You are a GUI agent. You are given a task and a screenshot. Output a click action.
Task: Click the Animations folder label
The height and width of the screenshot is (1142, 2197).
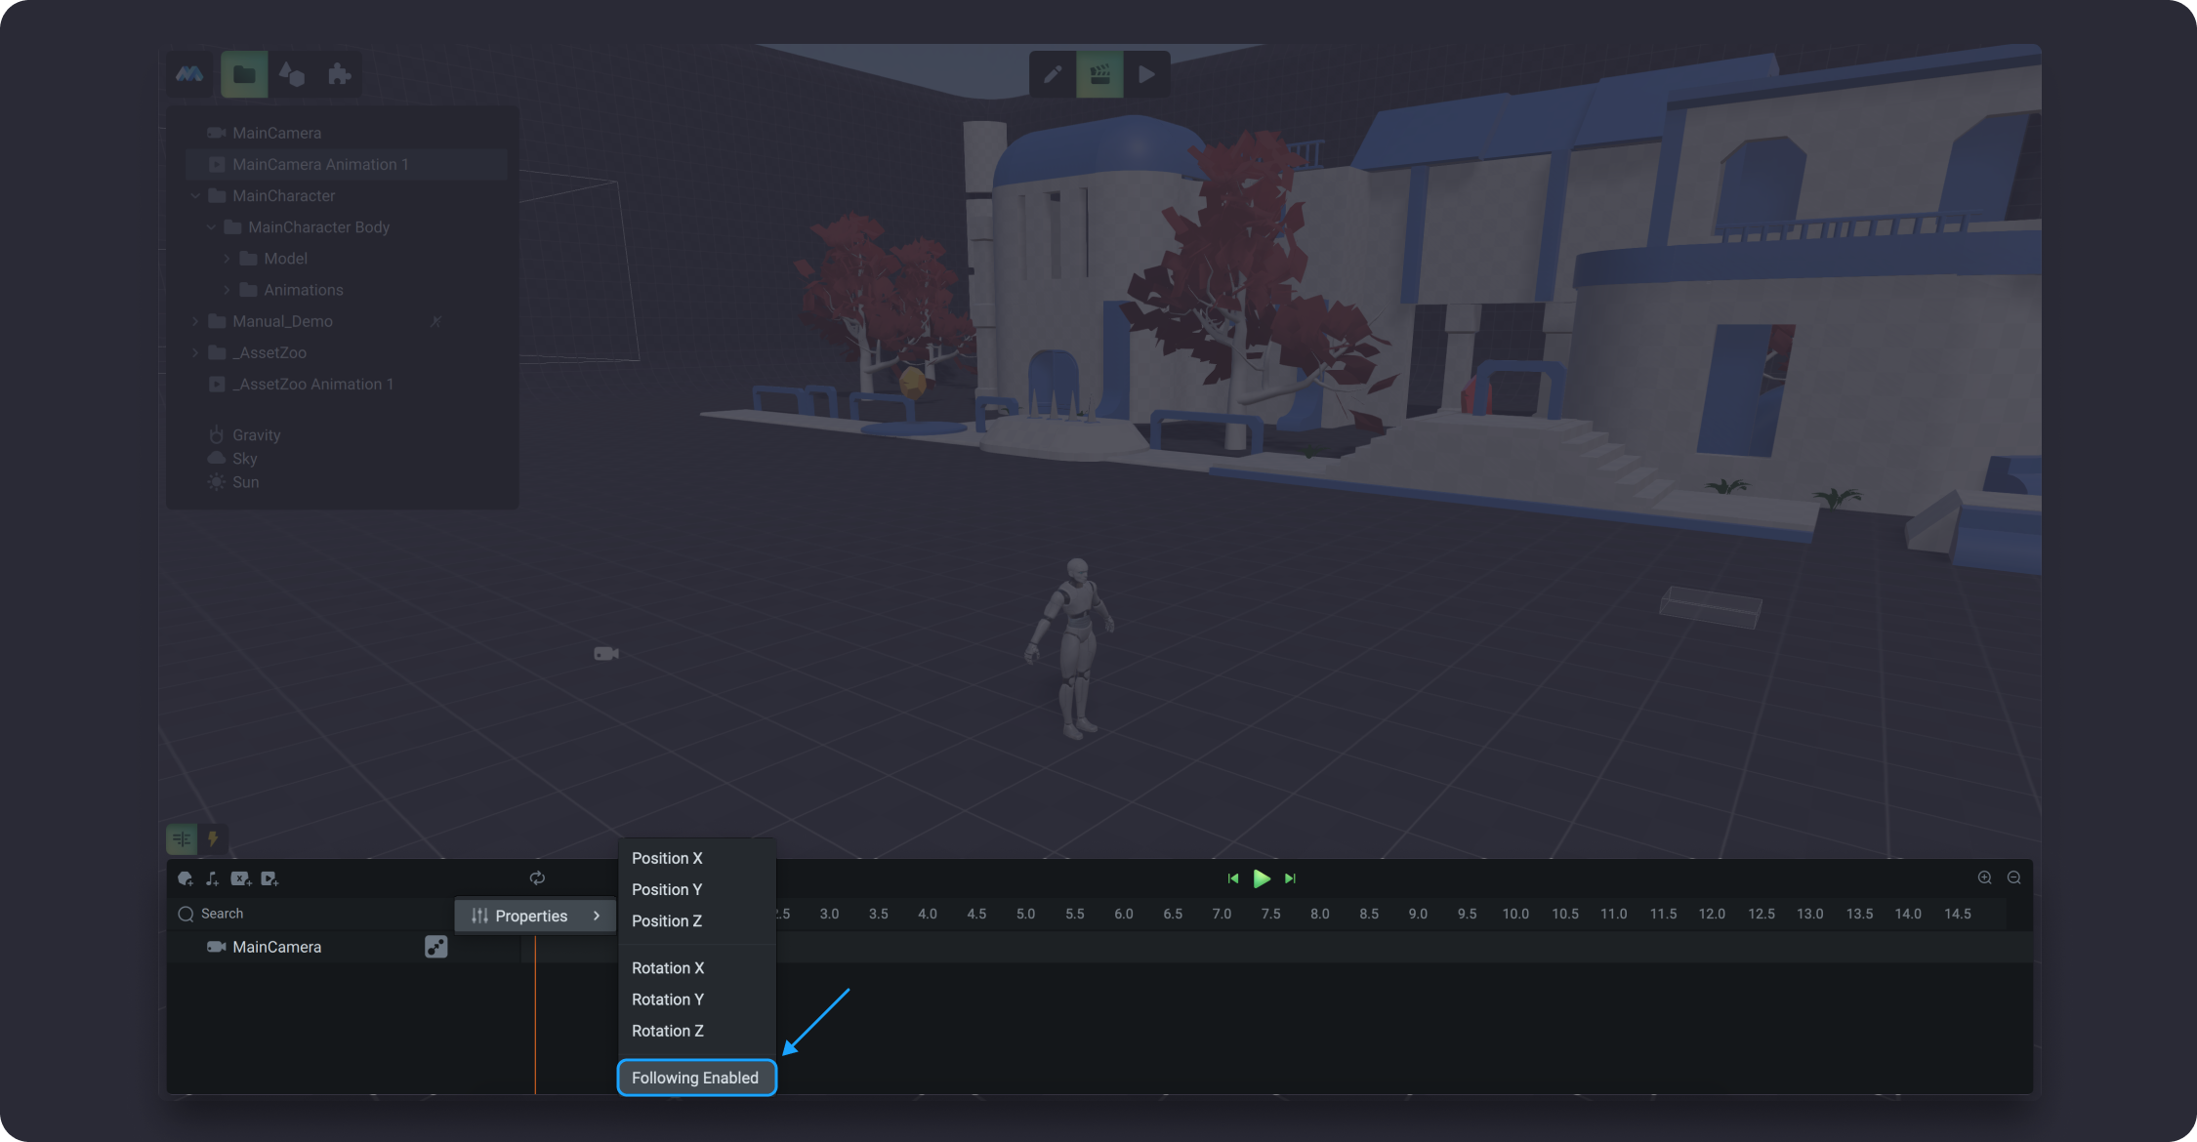coord(304,290)
